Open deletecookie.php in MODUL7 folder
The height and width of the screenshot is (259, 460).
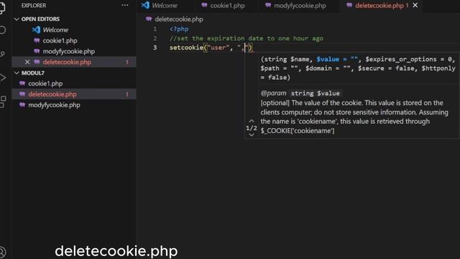coord(52,94)
